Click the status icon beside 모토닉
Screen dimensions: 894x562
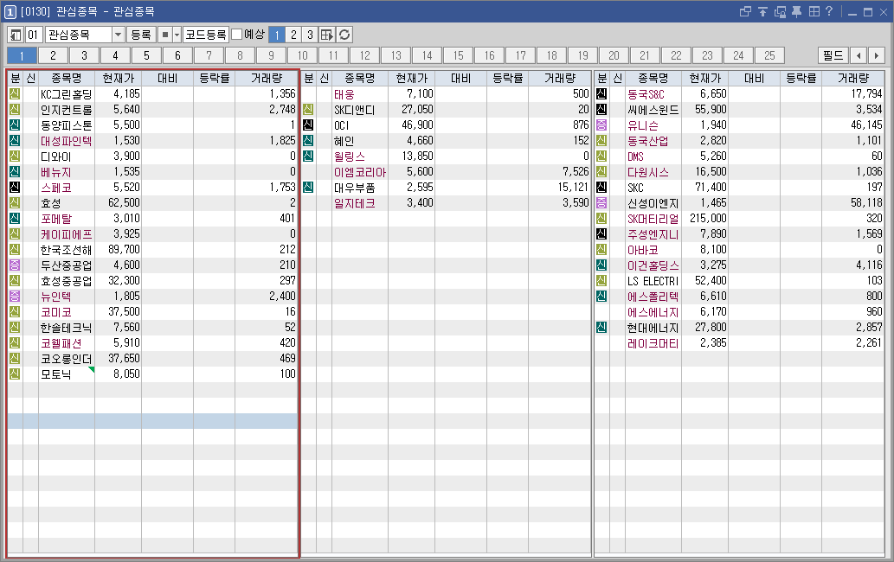(x=15, y=374)
